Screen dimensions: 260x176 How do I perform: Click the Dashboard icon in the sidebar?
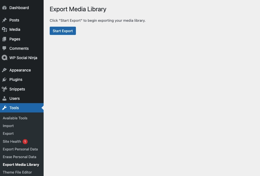pyautogui.click(x=4, y=8)
